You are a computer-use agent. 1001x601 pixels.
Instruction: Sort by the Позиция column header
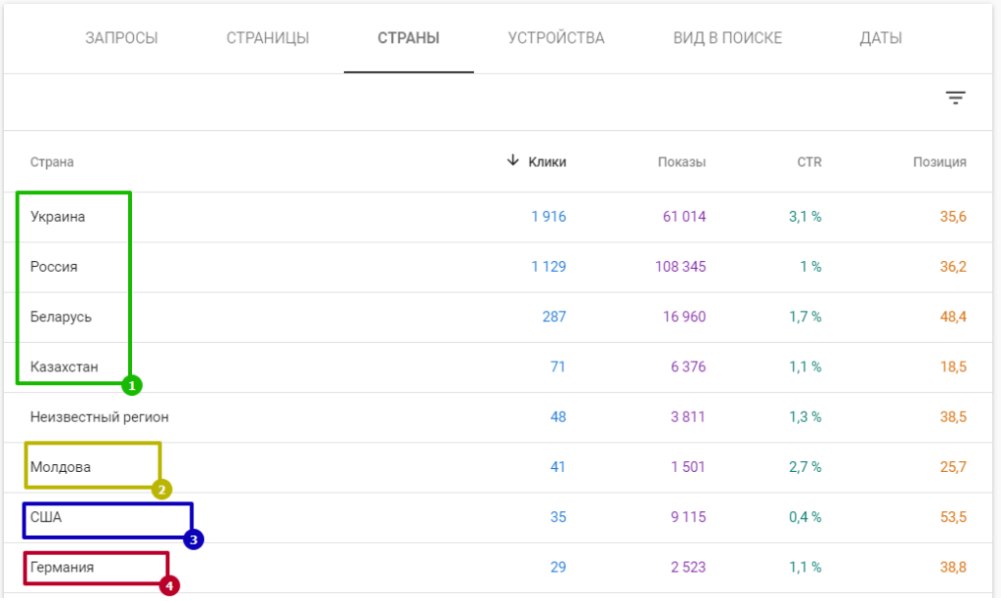[x=939, y=162]
